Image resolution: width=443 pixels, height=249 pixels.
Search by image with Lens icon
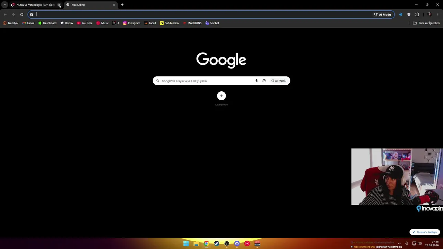(264, 81)
